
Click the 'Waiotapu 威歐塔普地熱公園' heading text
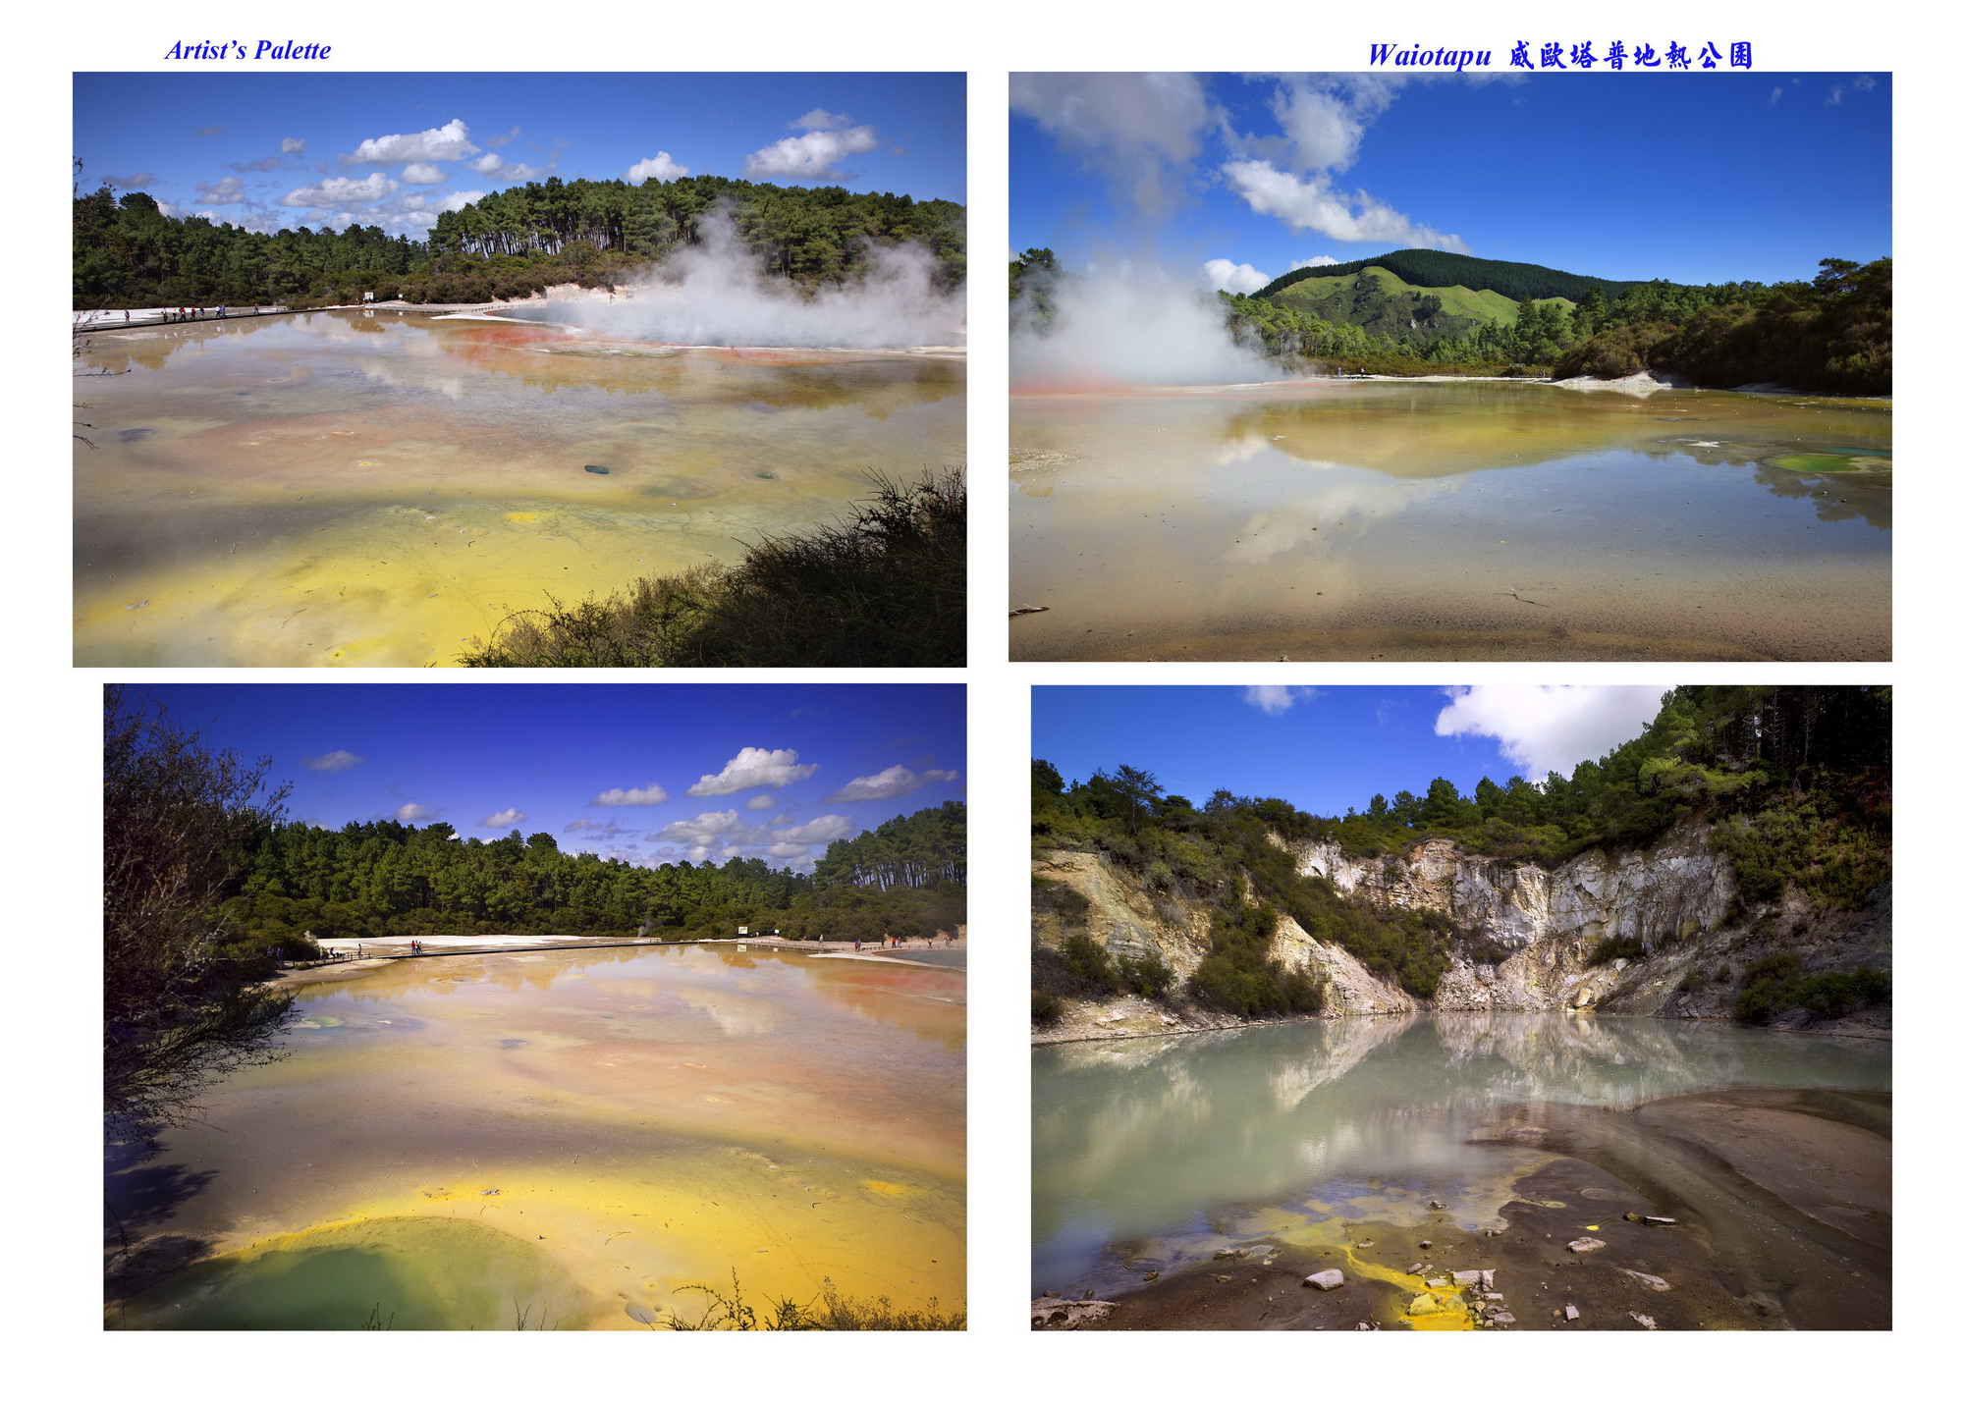point(1560,55)
